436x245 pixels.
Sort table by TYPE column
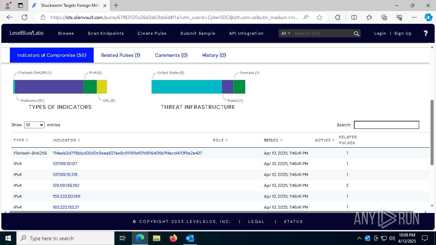tap(21, 140)
